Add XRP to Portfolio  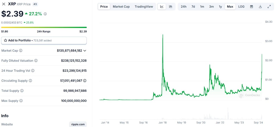[x=44, y=41]
